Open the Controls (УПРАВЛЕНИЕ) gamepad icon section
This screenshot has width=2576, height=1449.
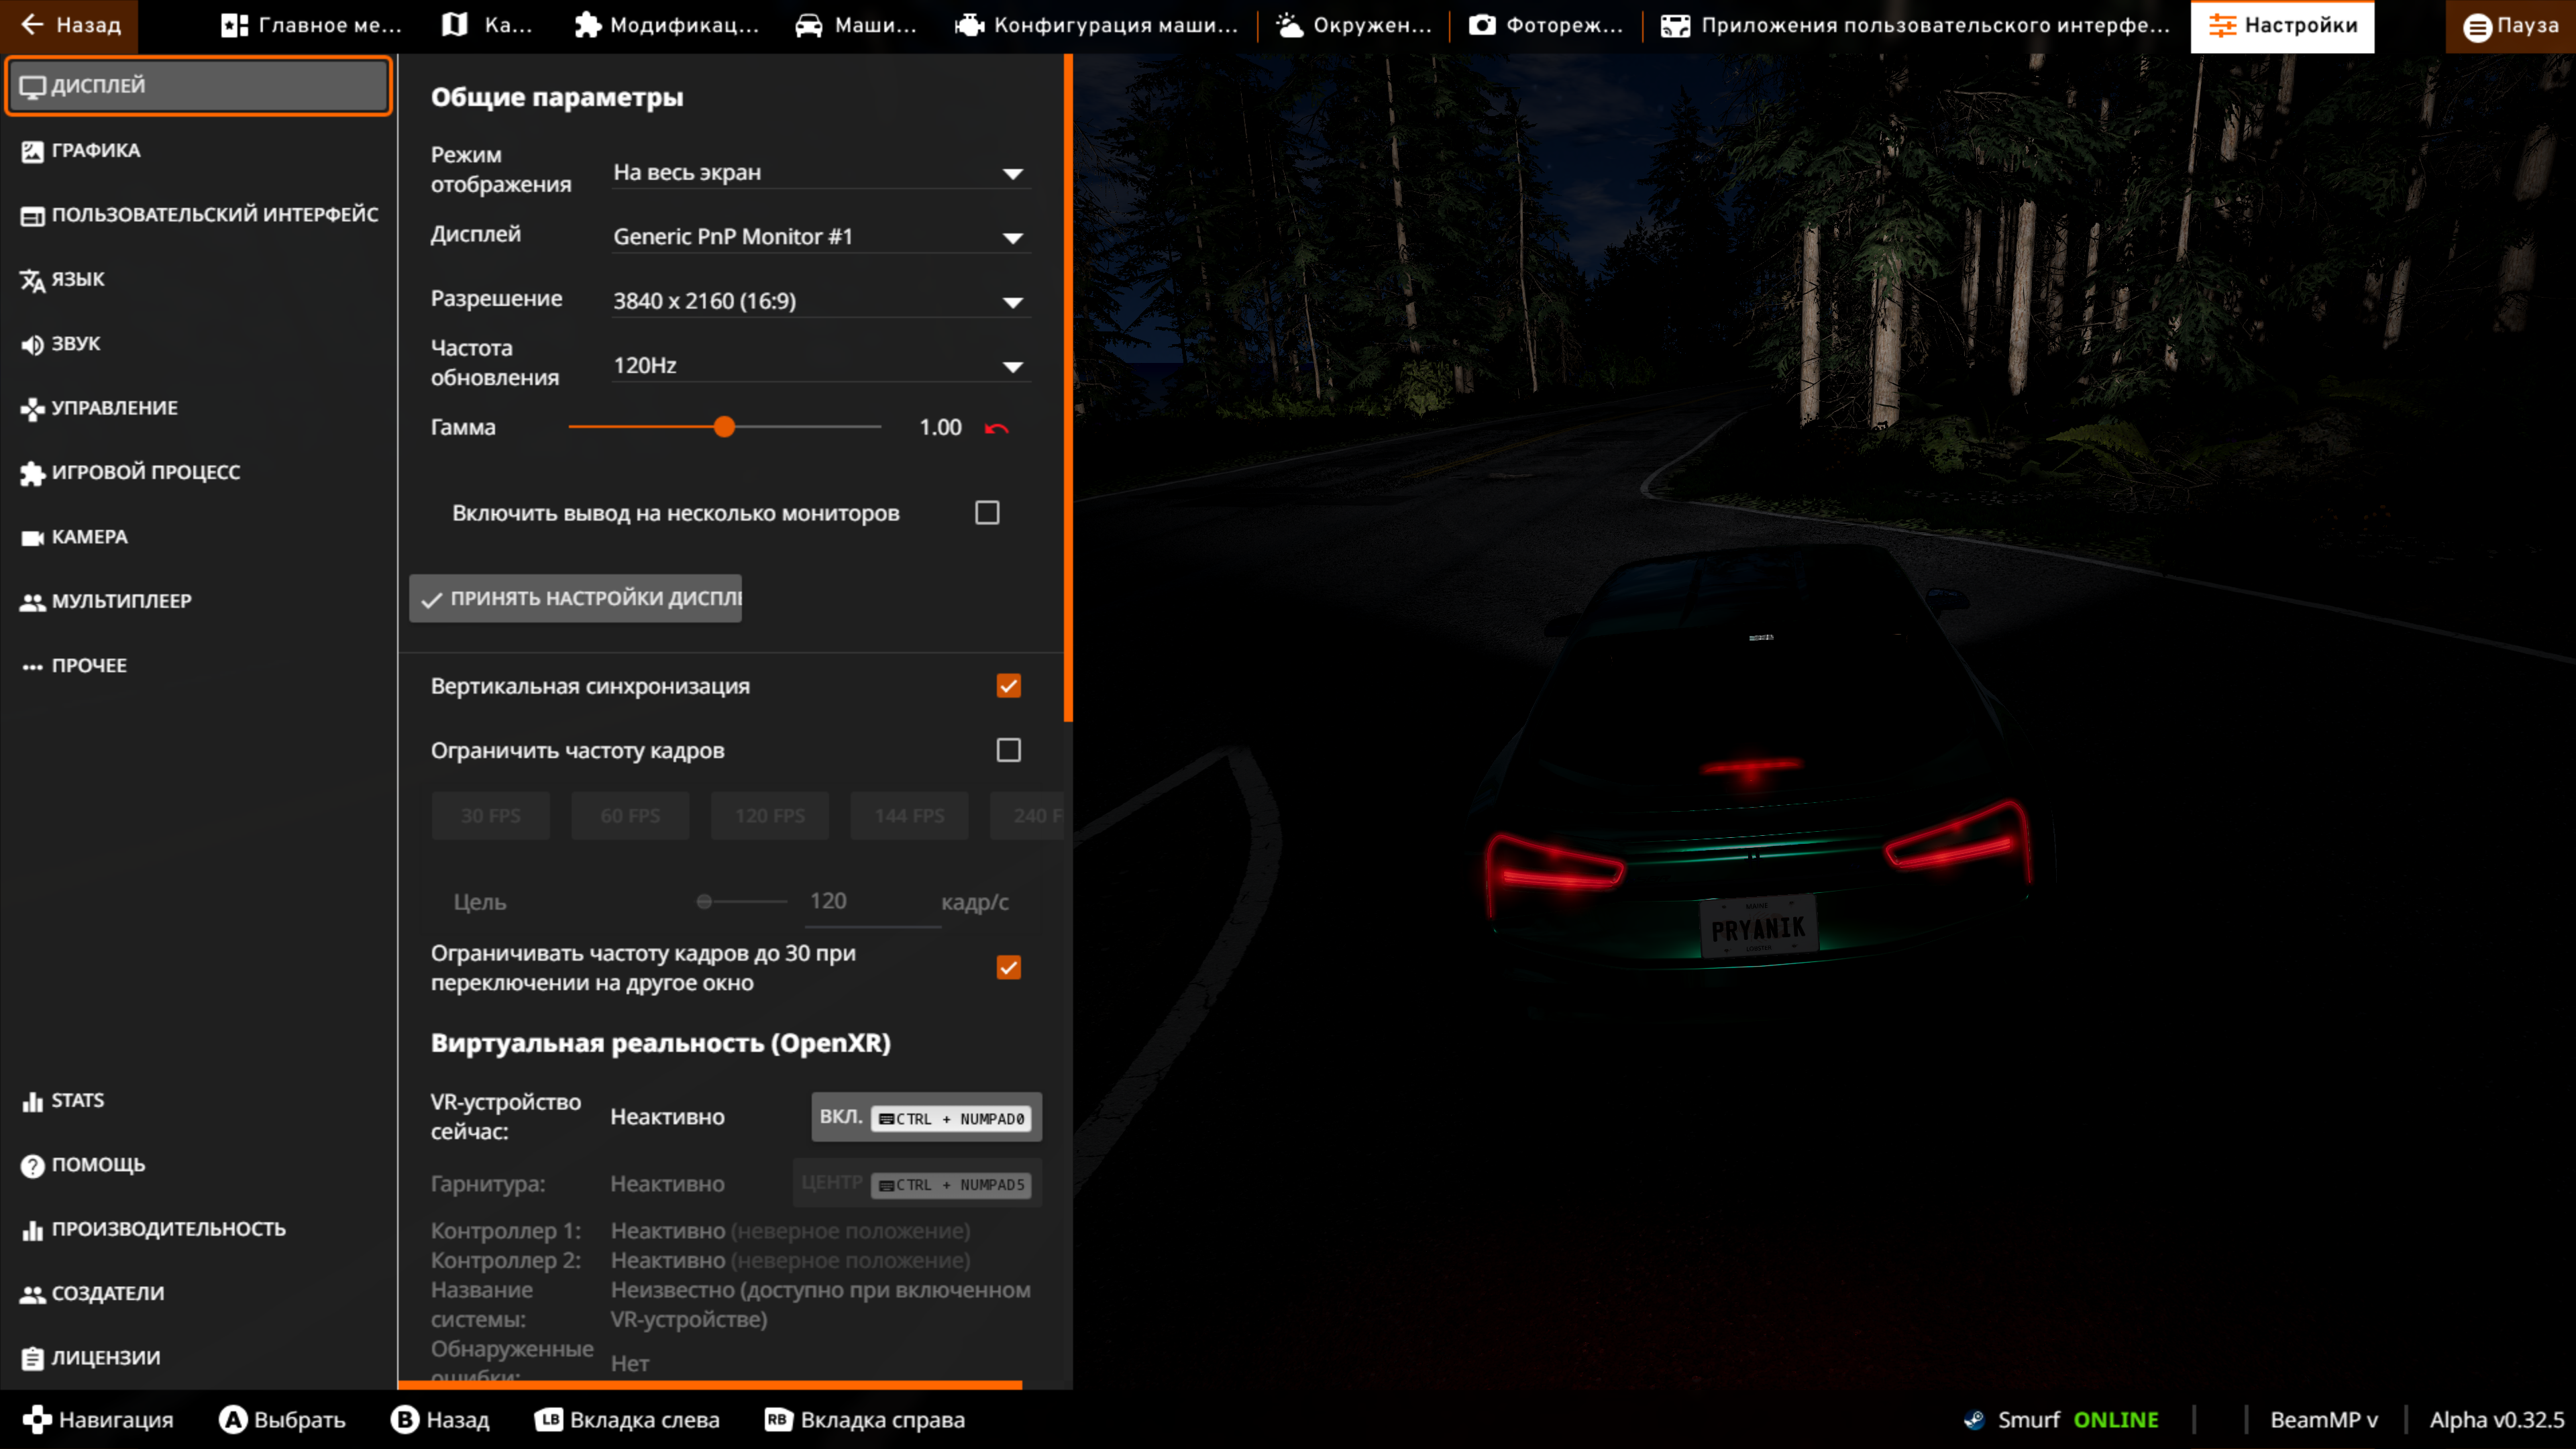(32, 409)
